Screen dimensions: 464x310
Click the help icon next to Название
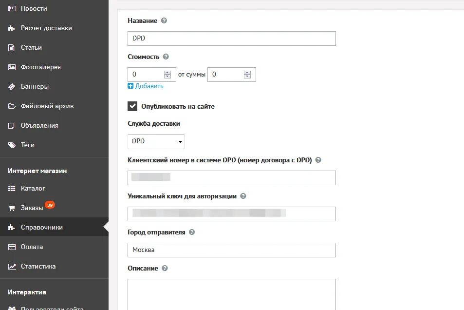pos(164,20)
